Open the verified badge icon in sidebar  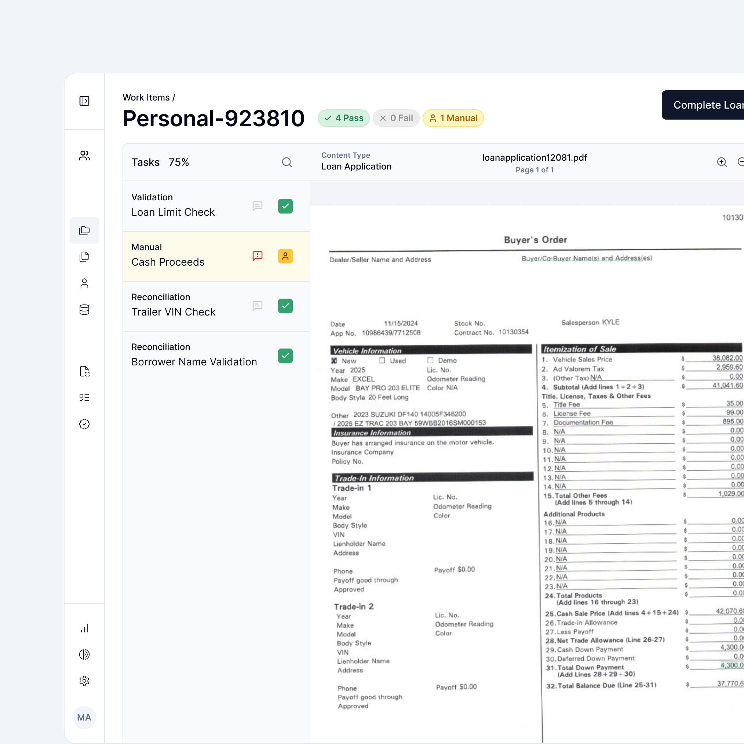tap(84, 424)
